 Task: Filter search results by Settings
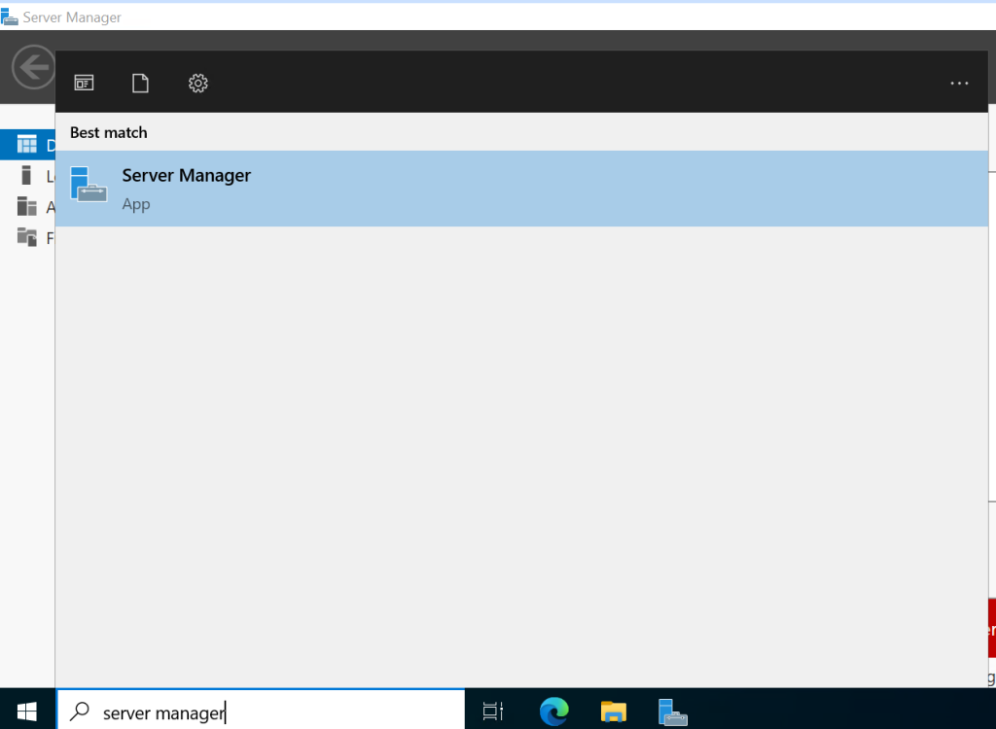pyautogui.click(x=197, y=83)
